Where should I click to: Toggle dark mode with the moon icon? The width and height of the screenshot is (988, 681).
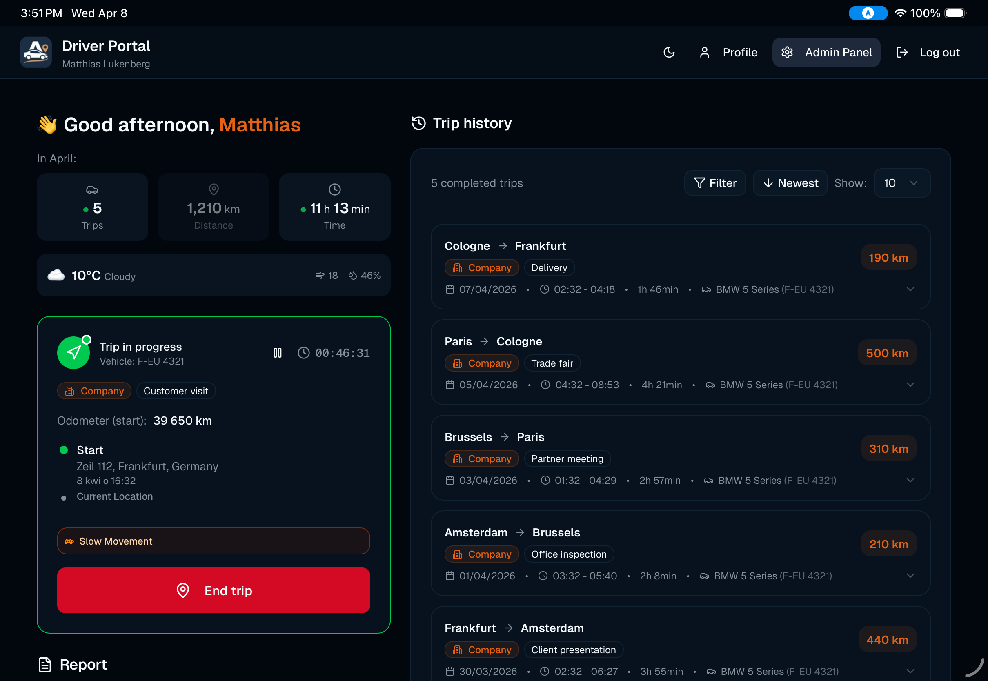click(669, 52)
